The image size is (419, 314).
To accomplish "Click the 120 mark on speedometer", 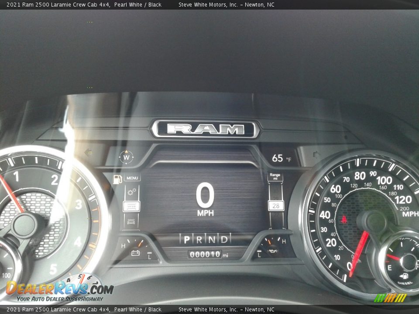I will [x=403, y=200].
